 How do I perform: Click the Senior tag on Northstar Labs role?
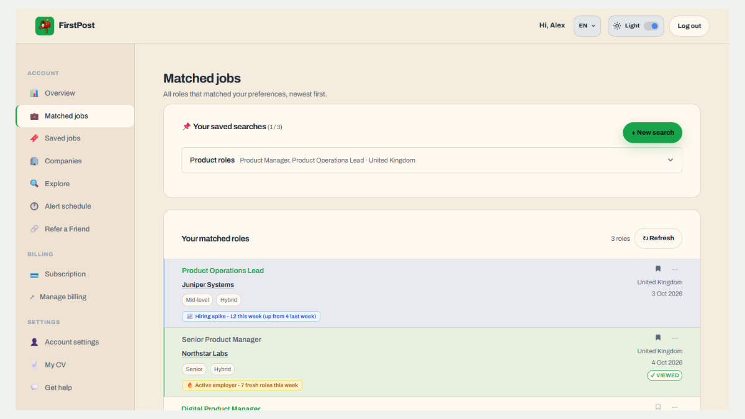tap(194, 369)
